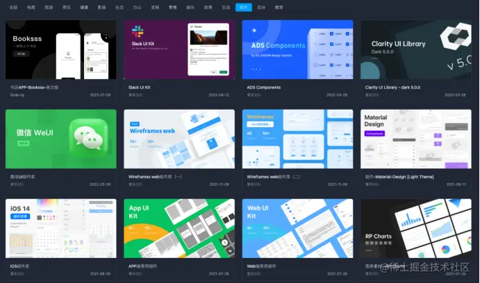Image resolution: width=480 pixels, height=283 pixels.
Task: Open the Material Design thumbnail
Action: pyautogui.click(x=415, y=139)
